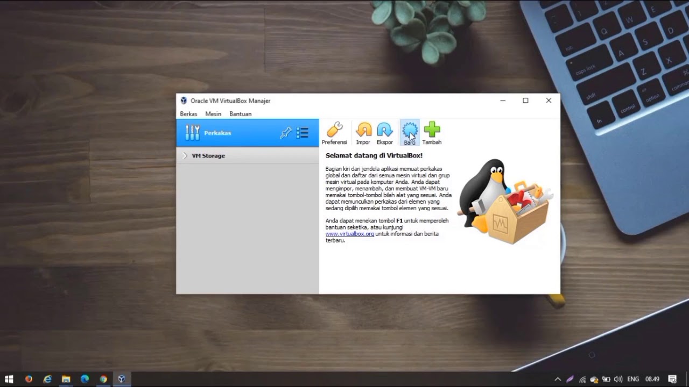The height and width of the screenshot is (387, 689).
Task: Click the VirtualBox title bar icon
Action: (184, 101)
